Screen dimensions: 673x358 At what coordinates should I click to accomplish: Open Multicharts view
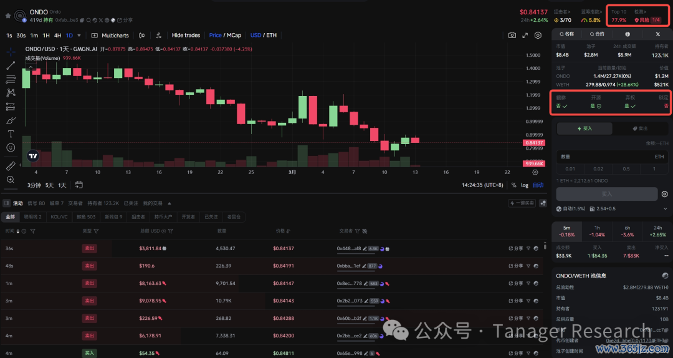(x=110, y=36)
